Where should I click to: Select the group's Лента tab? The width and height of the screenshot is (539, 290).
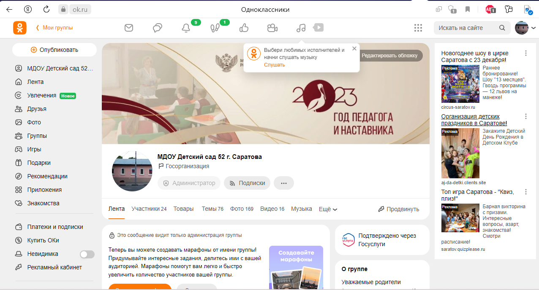coord(117,209)
